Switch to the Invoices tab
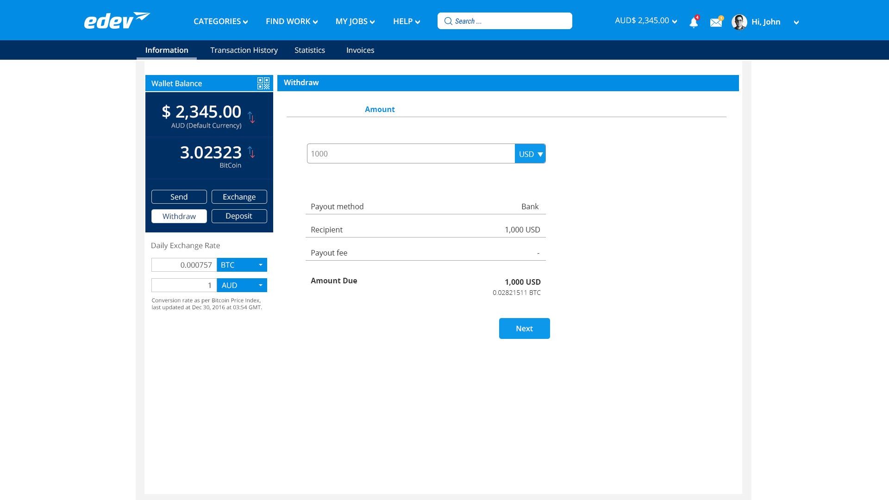The width and height of the screenshot is (889, 500). click(360, 50)
